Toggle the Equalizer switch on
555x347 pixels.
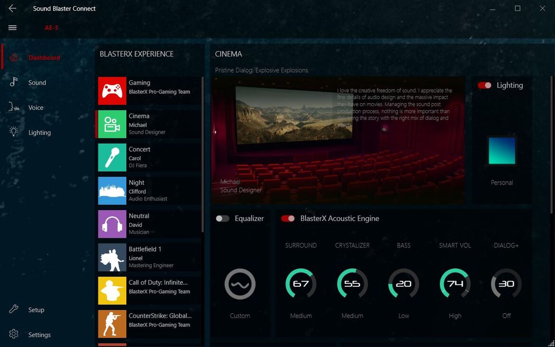[223, 218]
